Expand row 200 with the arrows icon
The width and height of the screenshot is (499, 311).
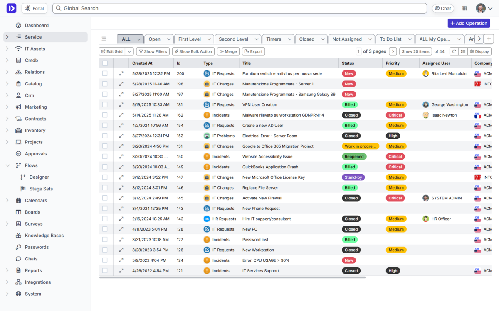click(x=121, y=73)
